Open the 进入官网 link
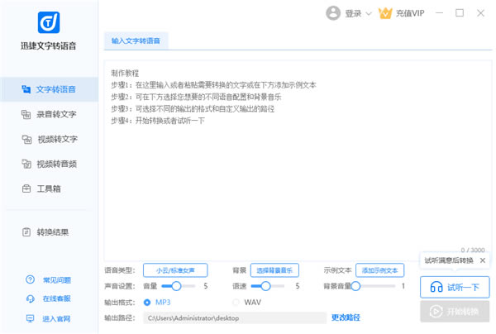 coord(56,318)
